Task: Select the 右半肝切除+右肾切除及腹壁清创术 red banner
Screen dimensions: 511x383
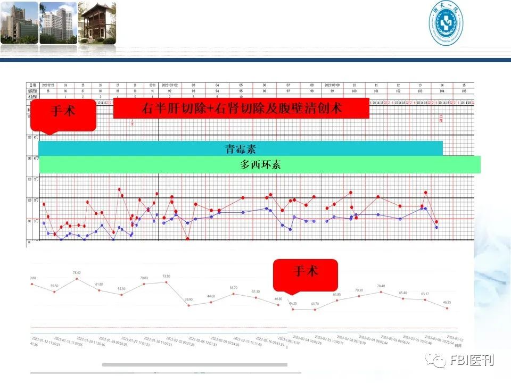Action: [241, 109]
